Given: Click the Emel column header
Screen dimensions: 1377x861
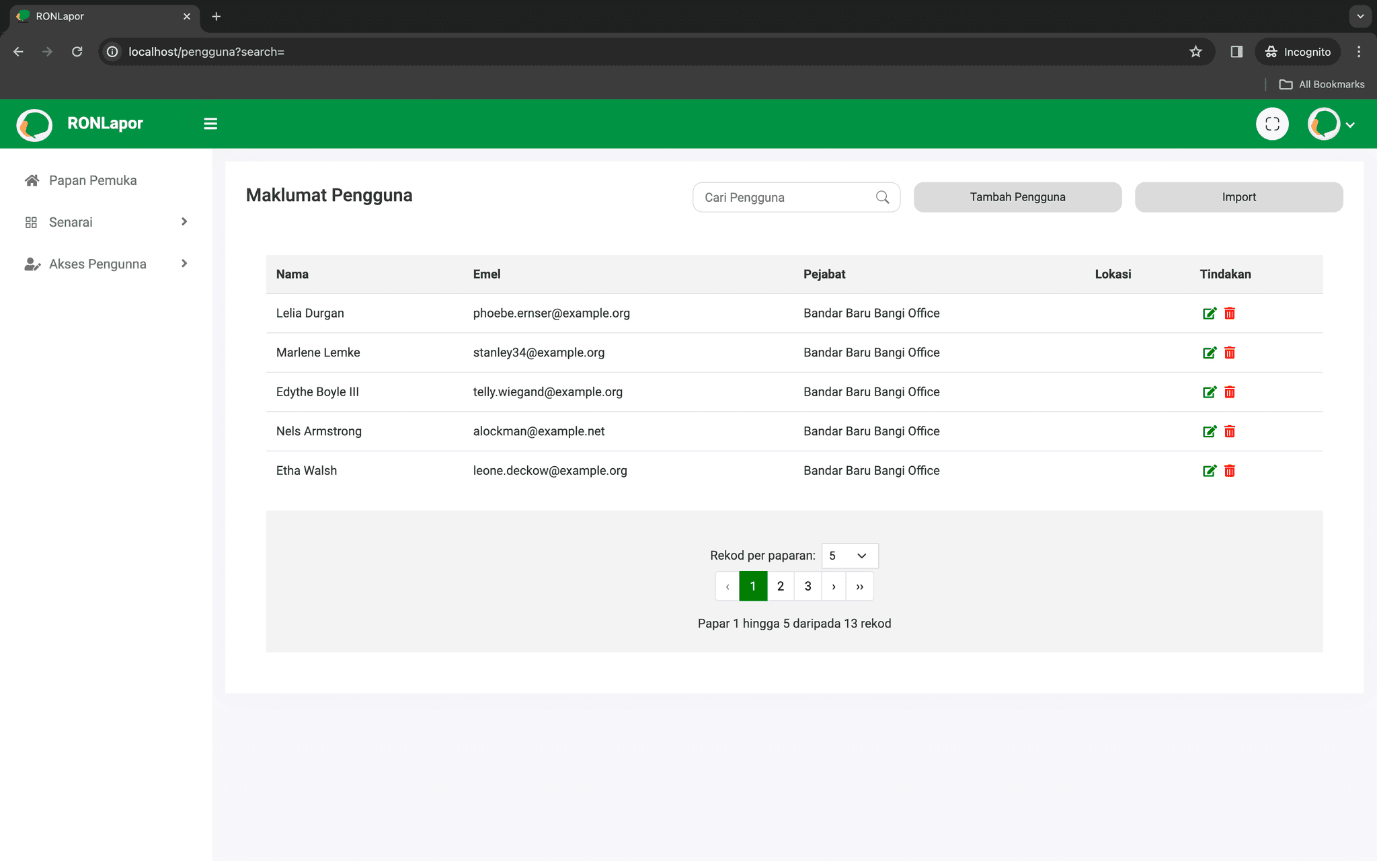Looking at the screenshot, I should coord(487,274).
